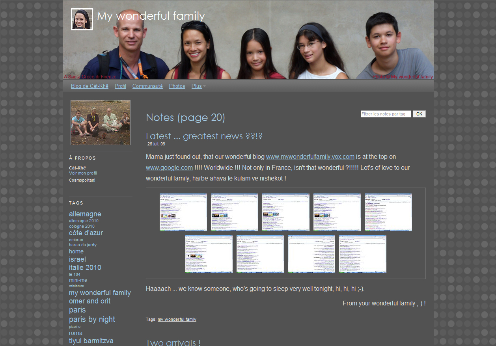Click the my wonderful family tag below post
Screen dimensions: 496x346
[x=177, y=319]
